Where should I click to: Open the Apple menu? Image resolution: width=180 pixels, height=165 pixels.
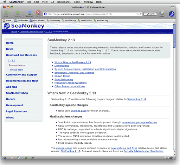(x=5, y=2)
